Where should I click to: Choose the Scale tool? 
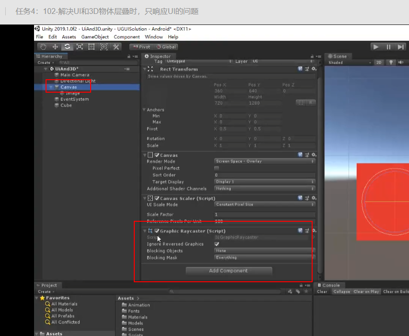tap(80, 47)
